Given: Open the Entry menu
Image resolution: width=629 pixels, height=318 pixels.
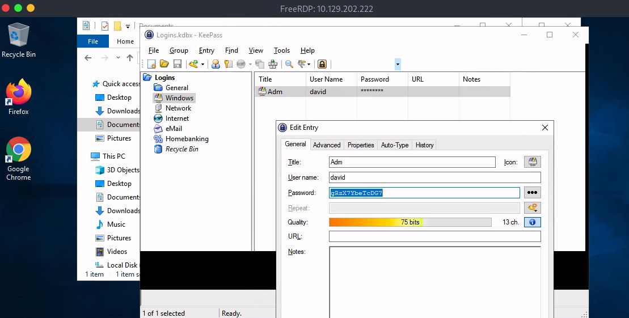Looking at the screenshot, I should coord(206,50).
